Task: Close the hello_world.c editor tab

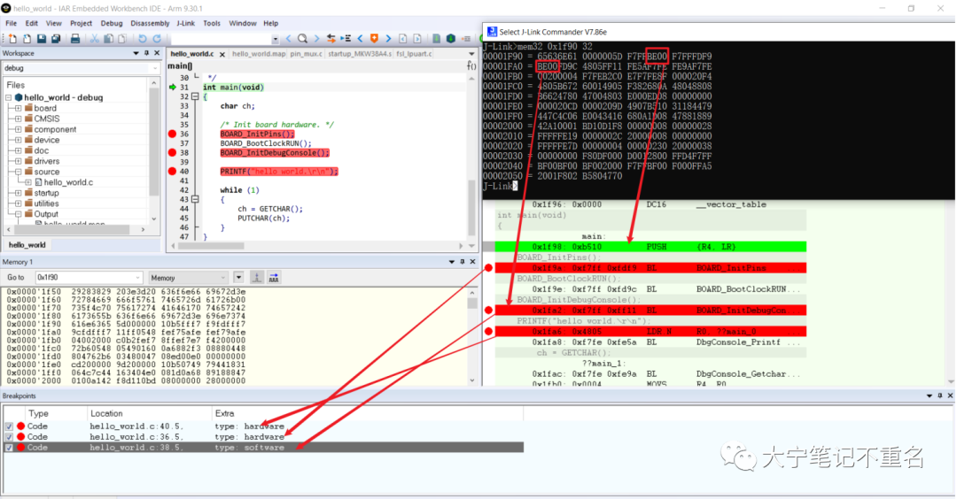Action: [222, 54]
